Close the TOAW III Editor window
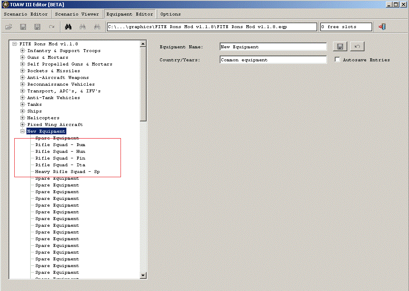The height and width of the screenshot is (291, 409). pyautogui.click(x=403, y=5)
